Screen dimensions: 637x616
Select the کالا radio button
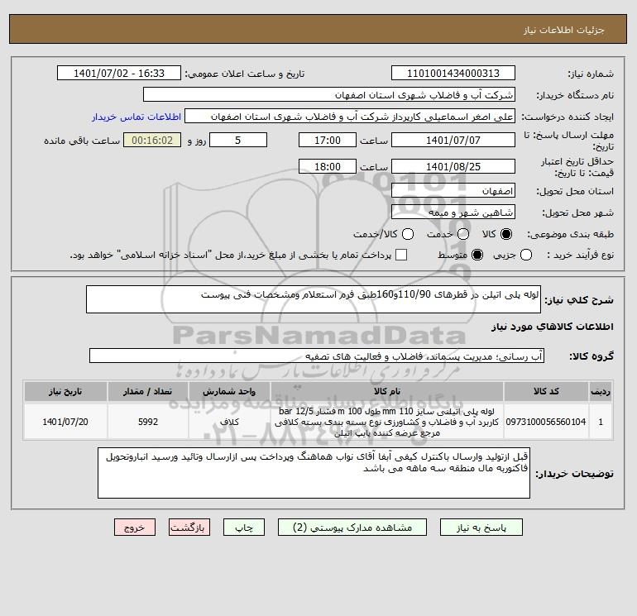[506, 234]
